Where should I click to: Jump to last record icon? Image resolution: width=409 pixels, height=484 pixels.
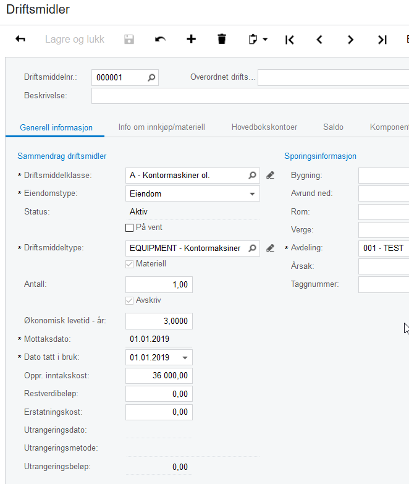click(382, 40)
